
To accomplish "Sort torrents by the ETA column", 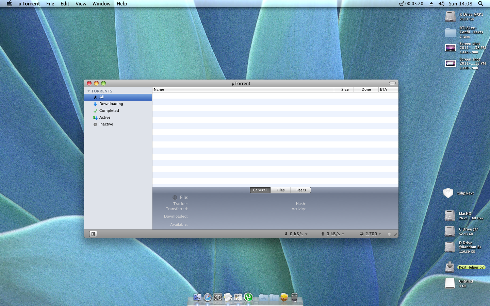I will [x=388, y=89].
